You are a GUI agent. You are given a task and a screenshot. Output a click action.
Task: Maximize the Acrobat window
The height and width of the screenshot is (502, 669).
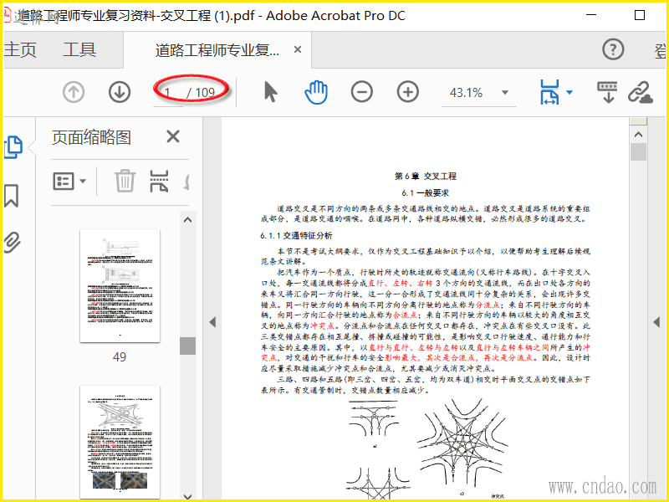(x=640, y=15)
